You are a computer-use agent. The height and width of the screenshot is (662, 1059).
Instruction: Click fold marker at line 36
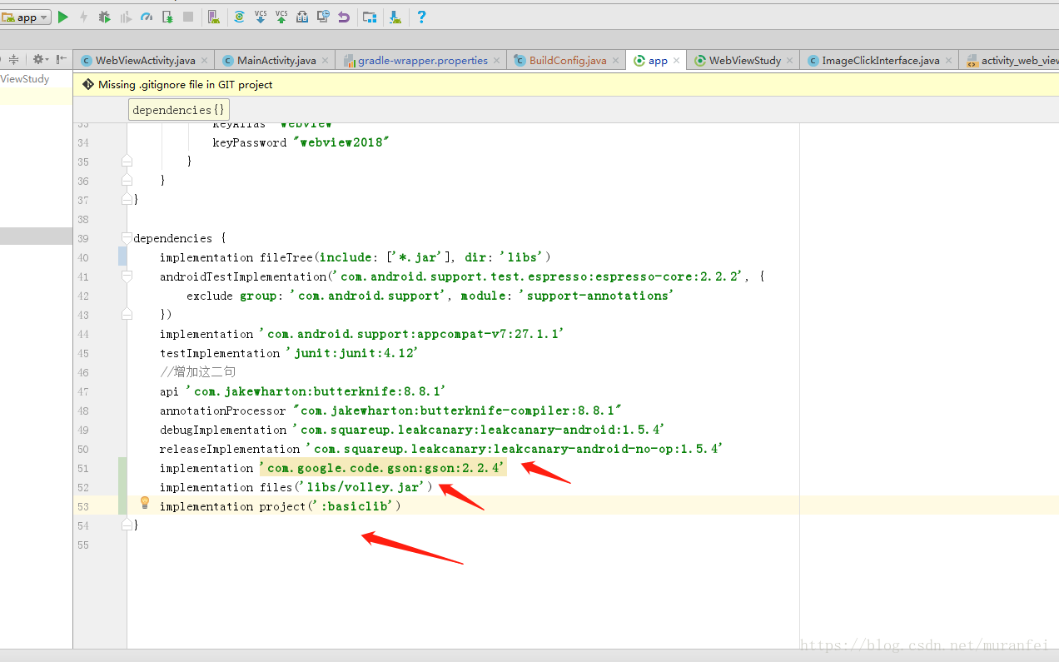pyautogui.click(x=127, y=180)
